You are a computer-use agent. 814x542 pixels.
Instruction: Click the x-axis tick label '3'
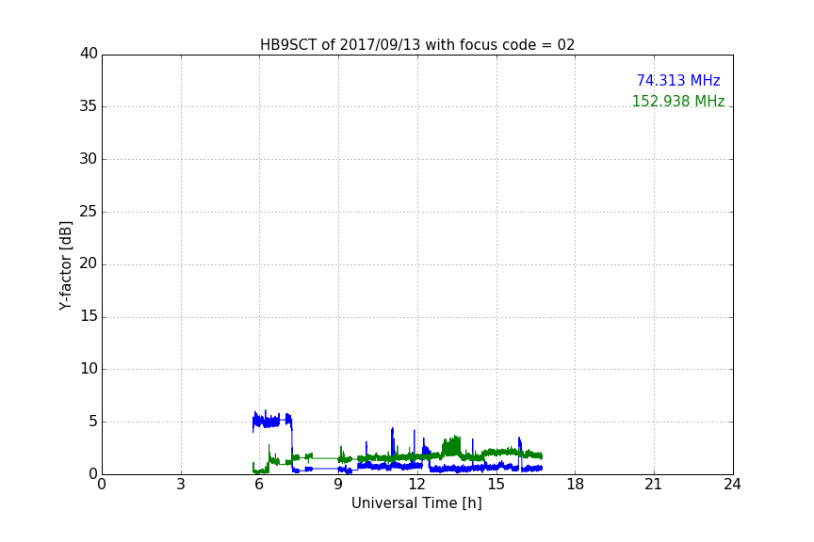181,485
